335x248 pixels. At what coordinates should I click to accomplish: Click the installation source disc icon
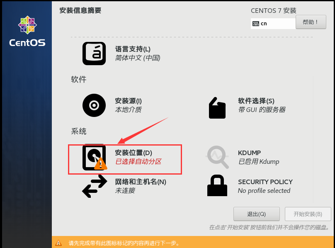point(94,105)
